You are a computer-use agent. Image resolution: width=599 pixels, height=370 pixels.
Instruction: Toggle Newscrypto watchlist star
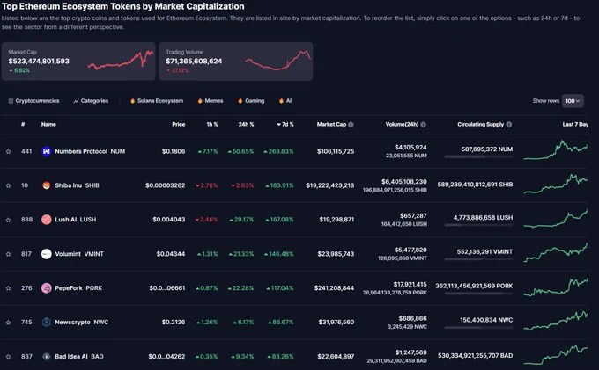8,323
